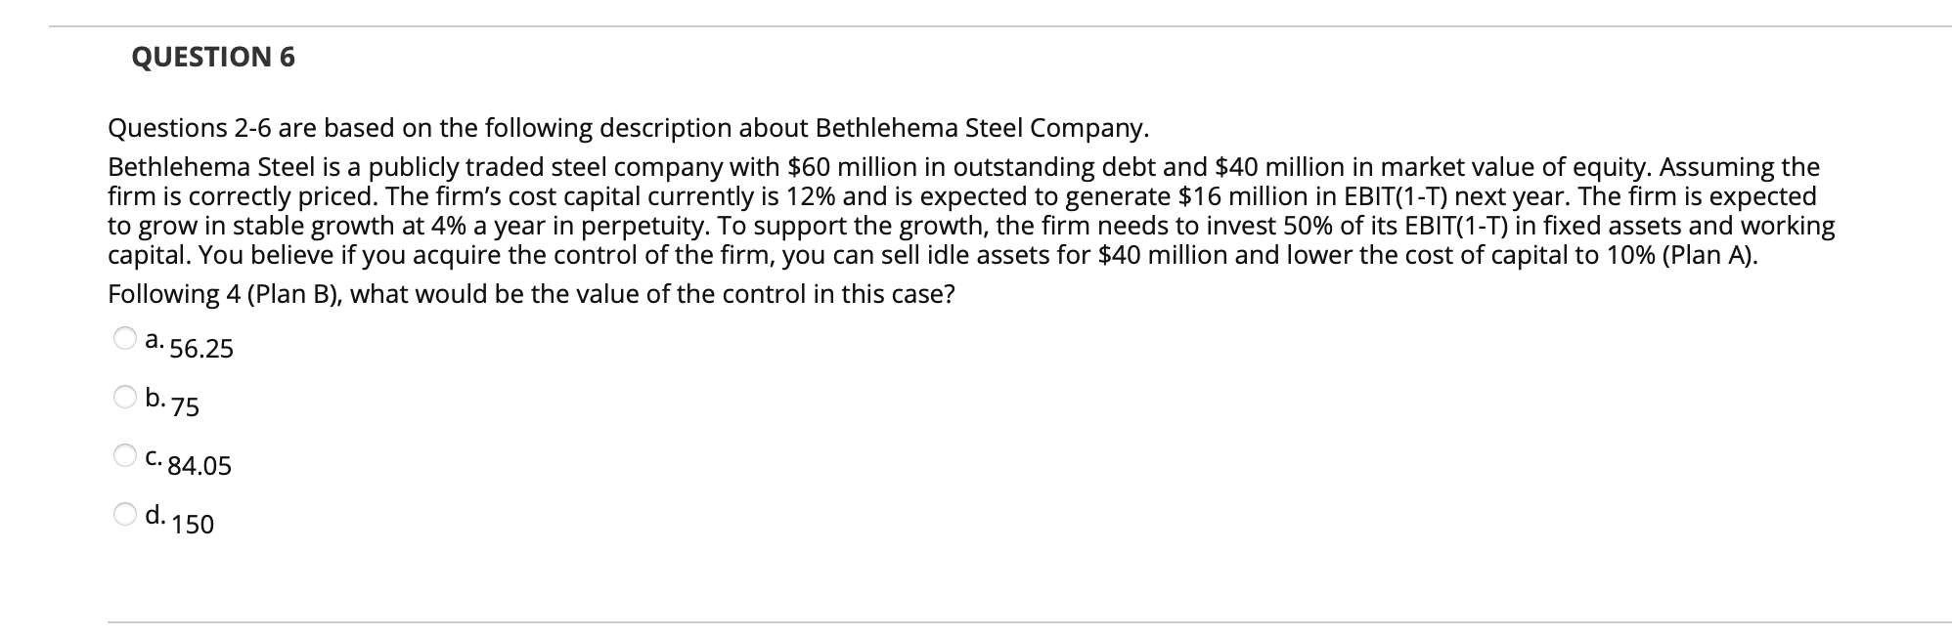The image size is (1952, 637).
Task: Click the answer label text b.
Action: [155, 398]
